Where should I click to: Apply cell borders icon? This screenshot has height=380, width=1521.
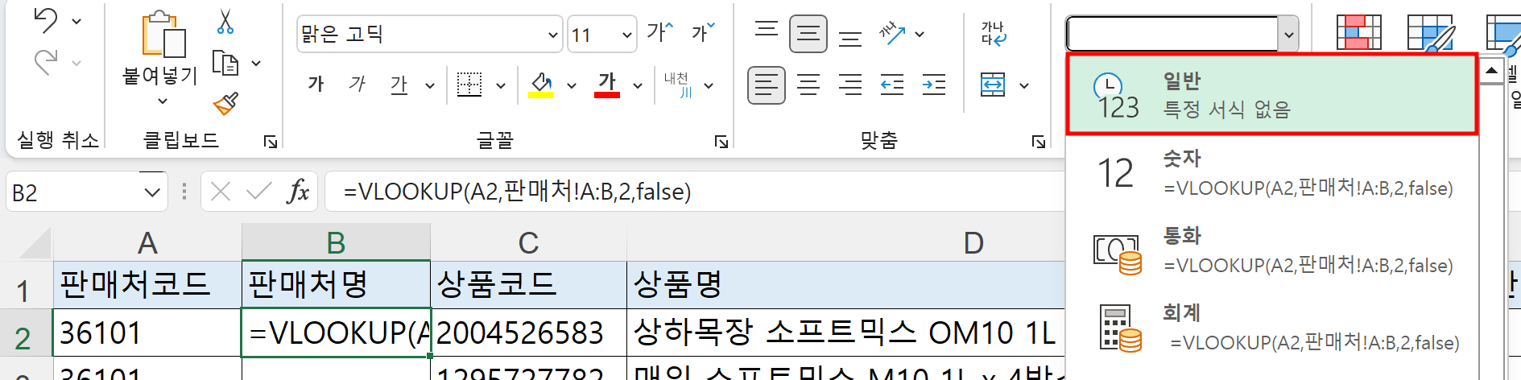tap(469, 84)
